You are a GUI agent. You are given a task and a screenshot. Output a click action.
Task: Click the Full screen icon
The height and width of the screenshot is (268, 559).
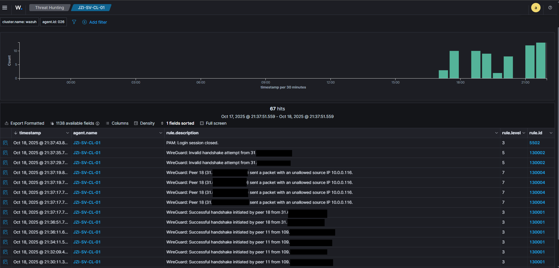coord(202,123)
